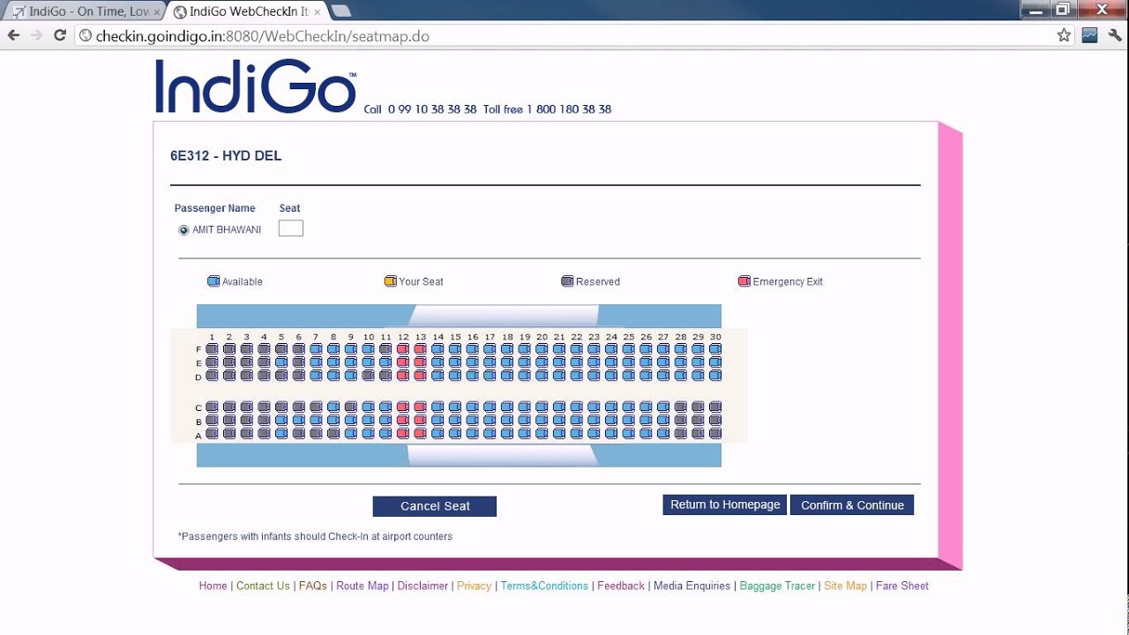
Task: Click the Cancel Seat button
Action: (x=435, y=506)
